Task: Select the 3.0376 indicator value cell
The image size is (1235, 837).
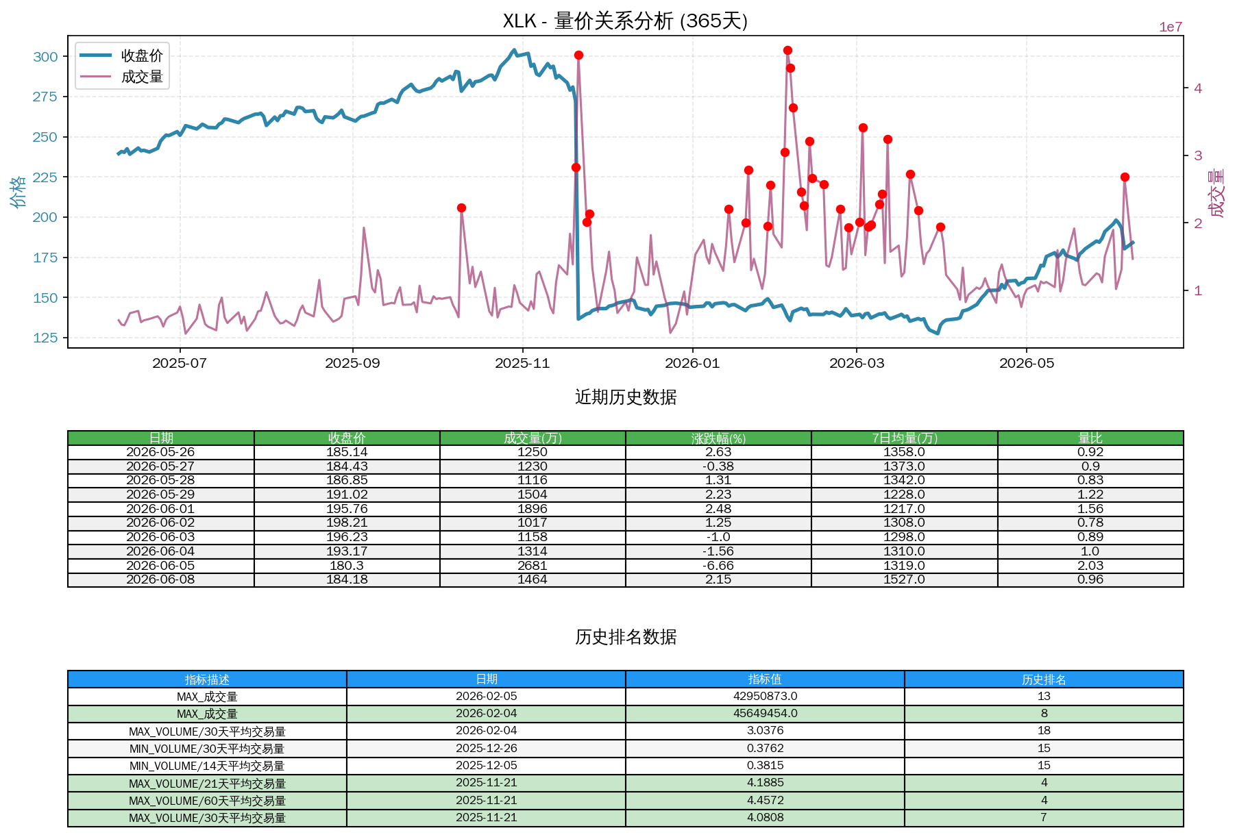Action: [765, 731]
